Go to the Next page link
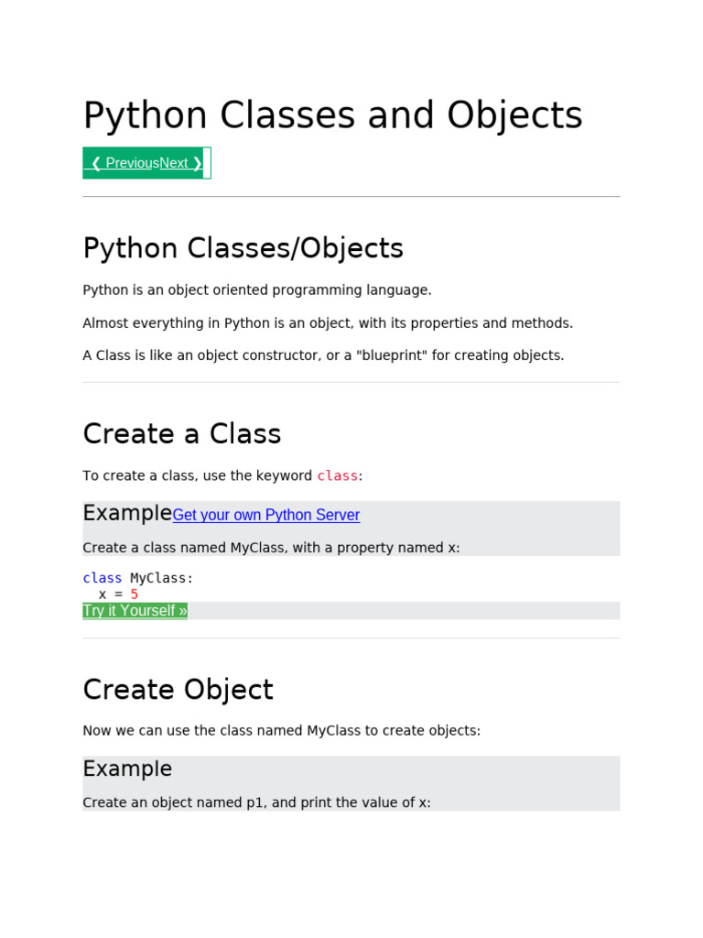The height and width of the screenshot is (938, 703). [x=180, y=163]
